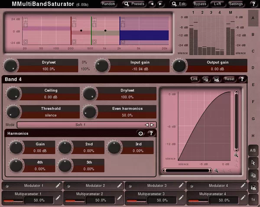Select preset slot B

[x=253, y=35]
